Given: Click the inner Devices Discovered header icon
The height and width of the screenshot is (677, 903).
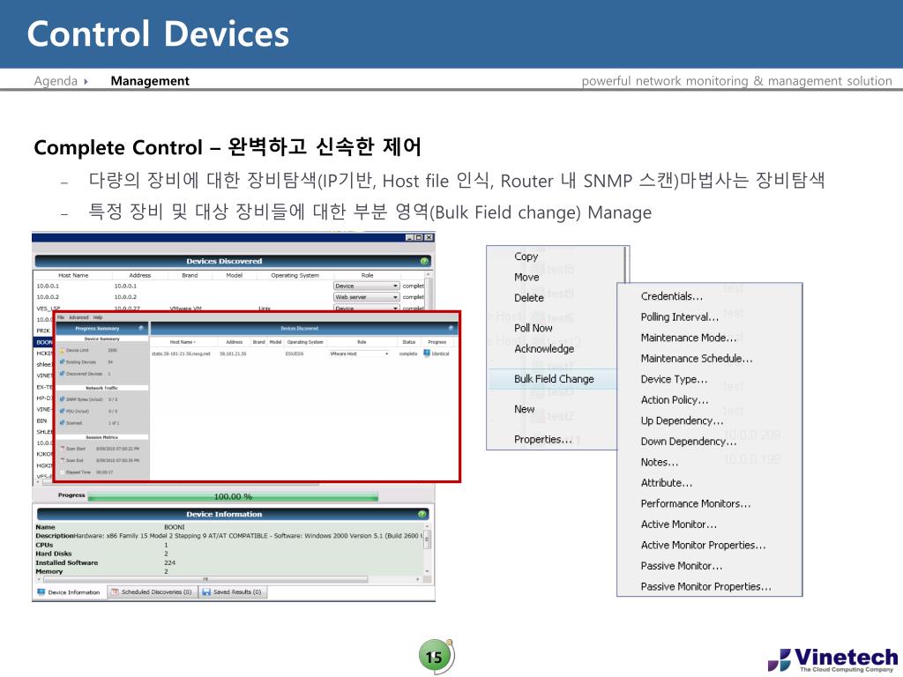Looking at the screenshot, I should 451,328.
